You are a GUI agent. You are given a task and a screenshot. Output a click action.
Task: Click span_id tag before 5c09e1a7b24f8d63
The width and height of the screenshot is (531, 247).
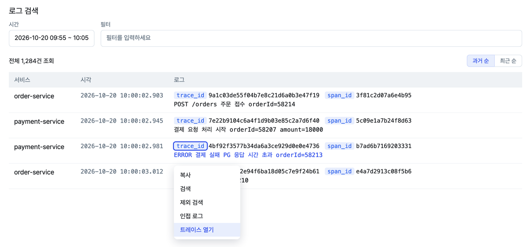click(339, 120)
